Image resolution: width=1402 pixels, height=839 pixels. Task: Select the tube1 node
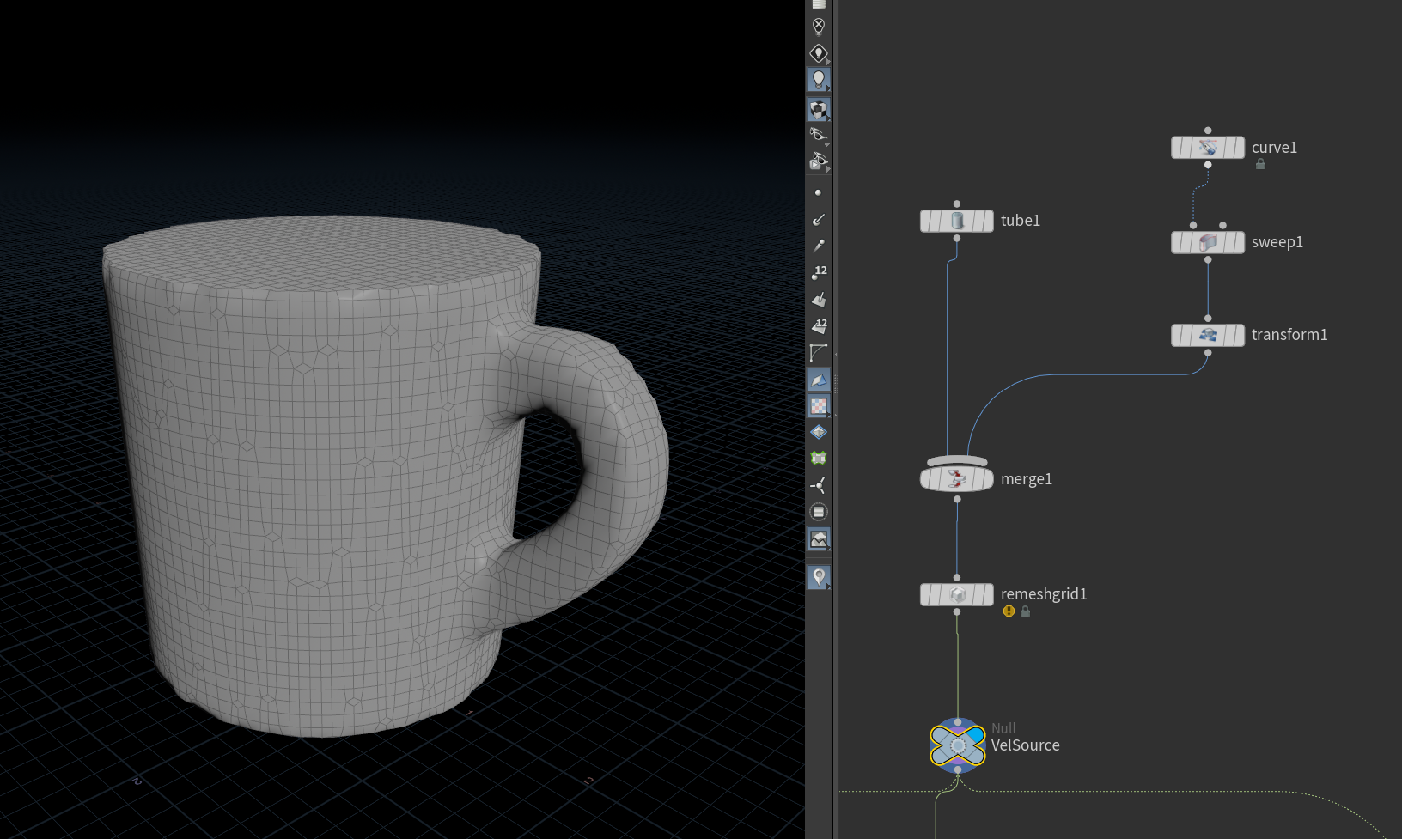pos(956,221)
